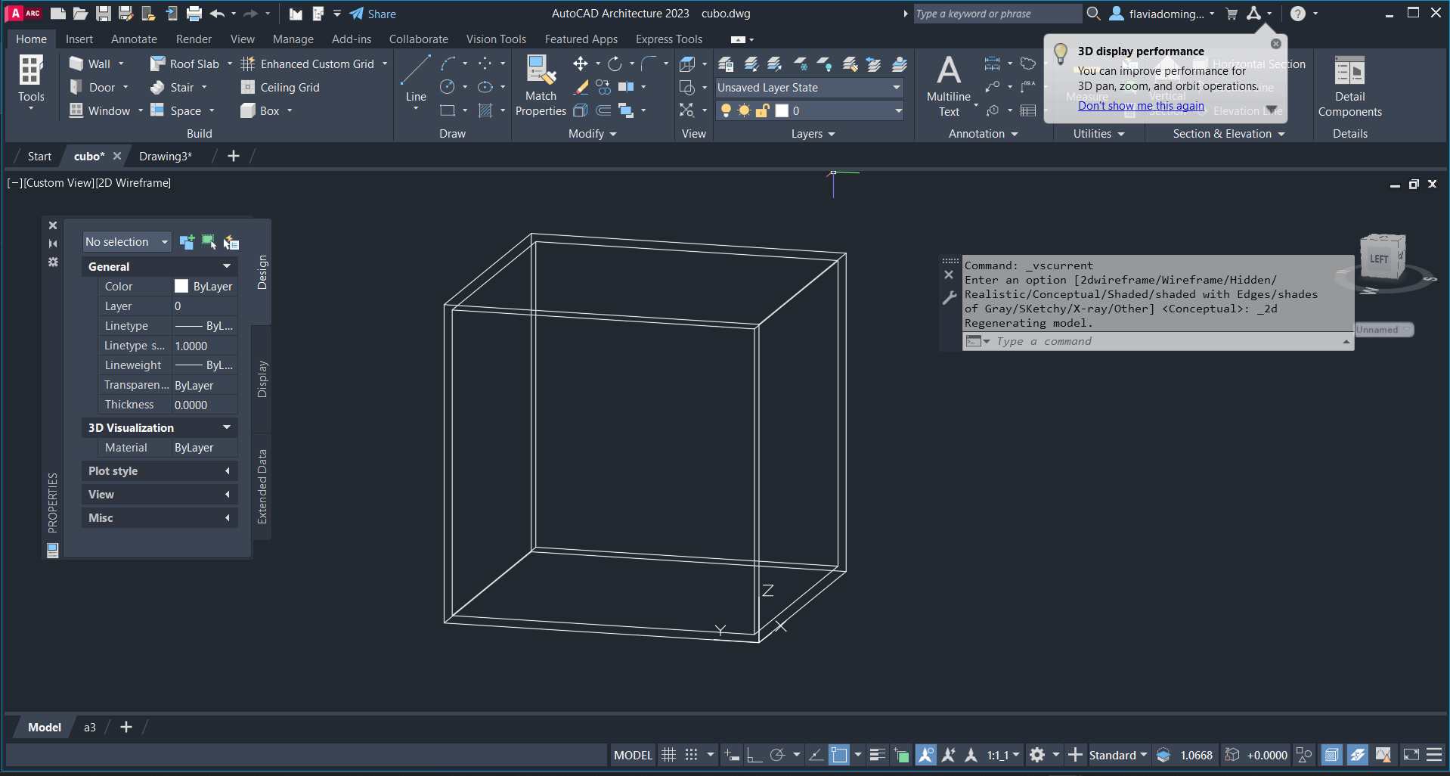Toggle the grid display in status bar
The height and width of the screenshot is (776, 1450).
[668, 755]
